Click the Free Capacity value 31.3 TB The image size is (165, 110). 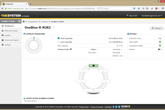116,42
